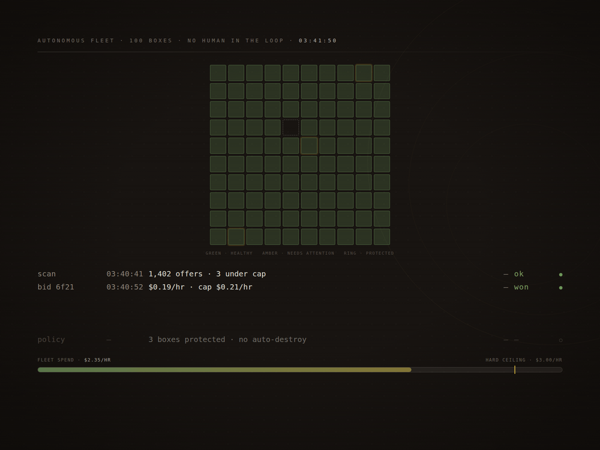Click the "won" status on the bid row
Image resolution: width=600 pixels, height=450 pixels.
pyautogui.click(x=521, y=287)
